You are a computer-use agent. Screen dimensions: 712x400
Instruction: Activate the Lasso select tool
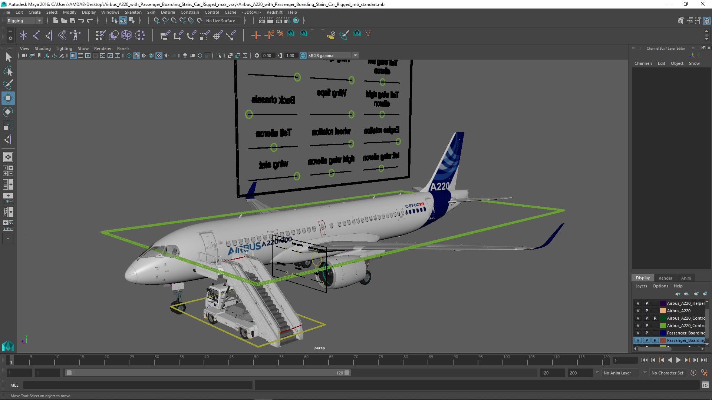pyautogui.click(x=8, y=71)
